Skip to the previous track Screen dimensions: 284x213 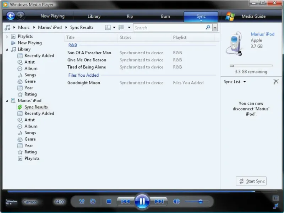[126, 201]
